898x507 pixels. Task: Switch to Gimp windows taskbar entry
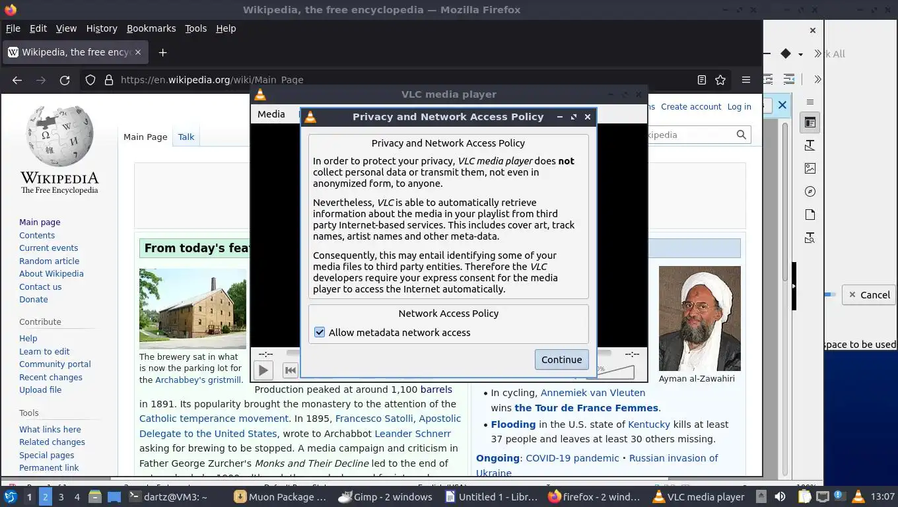[x=386, y=496]
